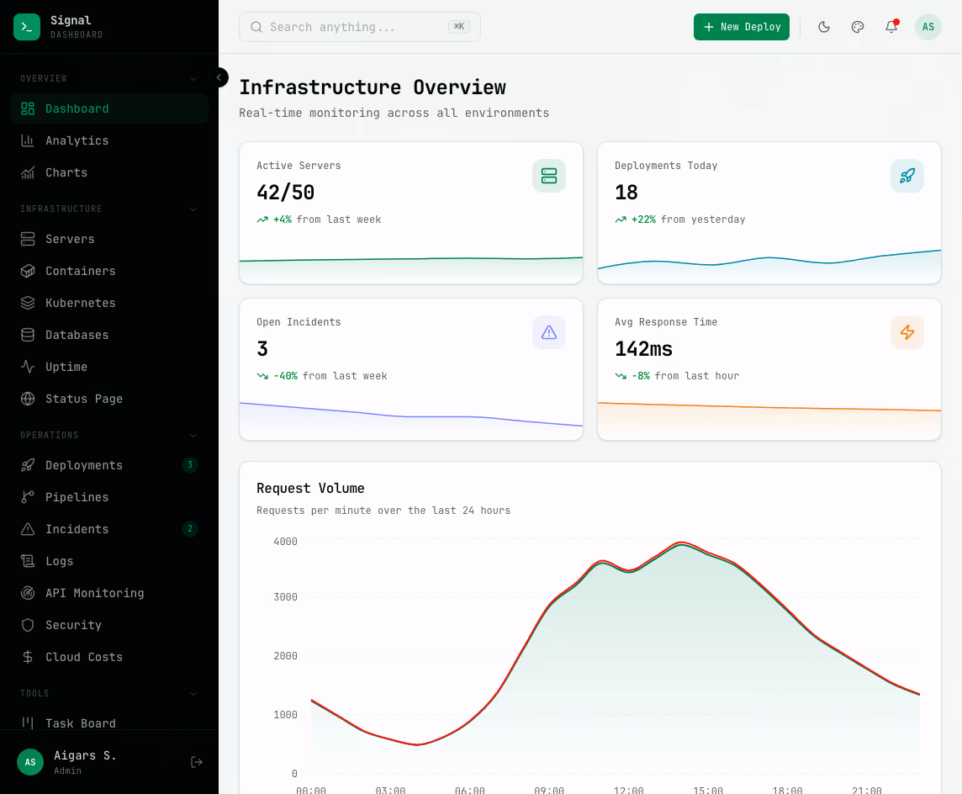Collapse the OPERATIONS section
The image size is (962, 794).
tap(193, 436)
